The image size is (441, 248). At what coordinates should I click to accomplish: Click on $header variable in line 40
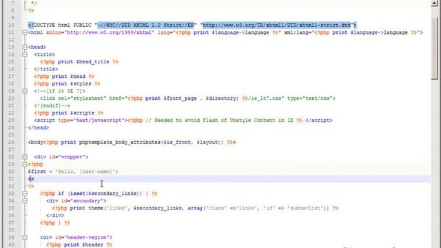pyautogui.click(x=92, y=245)
